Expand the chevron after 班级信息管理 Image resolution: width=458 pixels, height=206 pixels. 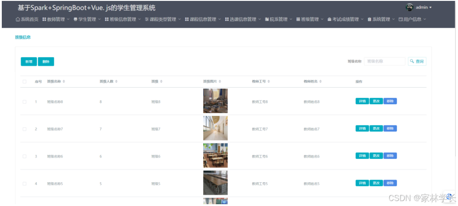point(140,19)
